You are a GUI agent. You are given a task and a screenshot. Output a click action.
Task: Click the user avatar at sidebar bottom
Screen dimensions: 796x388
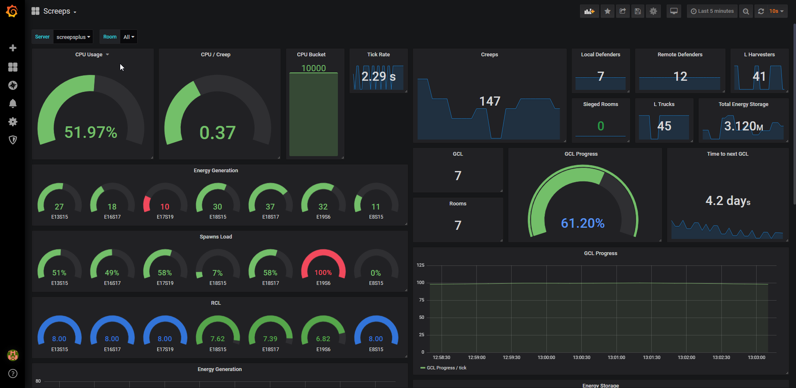(13, 355)
